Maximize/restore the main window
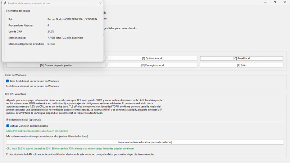The height and width of the screenshot is (163, 290). click(x=275, y=2)
